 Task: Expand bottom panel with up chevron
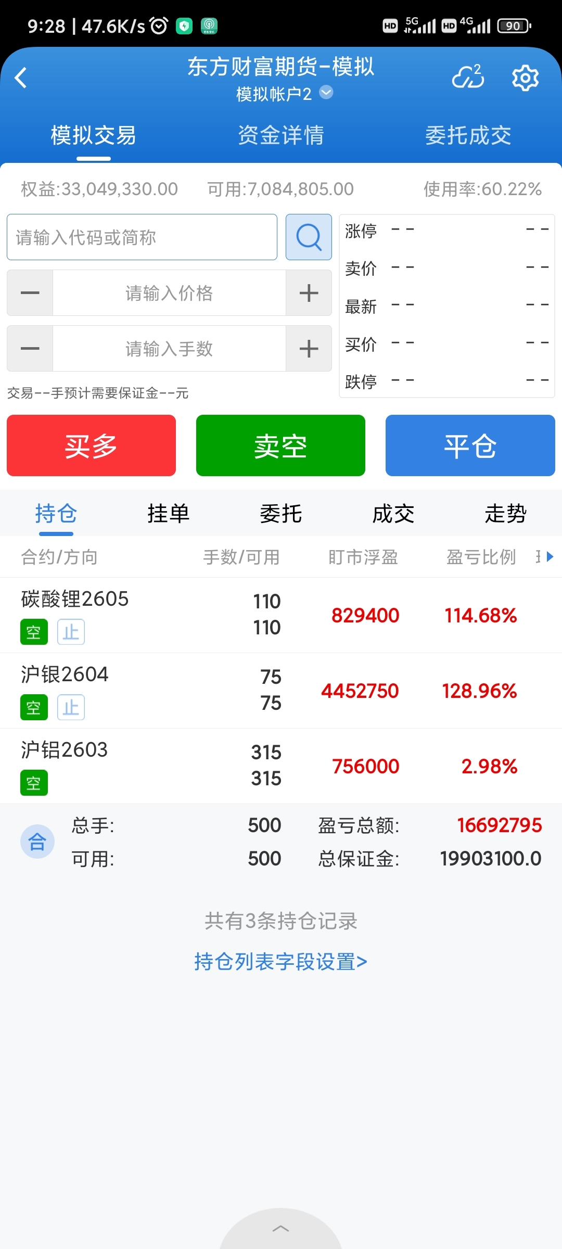click(281, 1229)
